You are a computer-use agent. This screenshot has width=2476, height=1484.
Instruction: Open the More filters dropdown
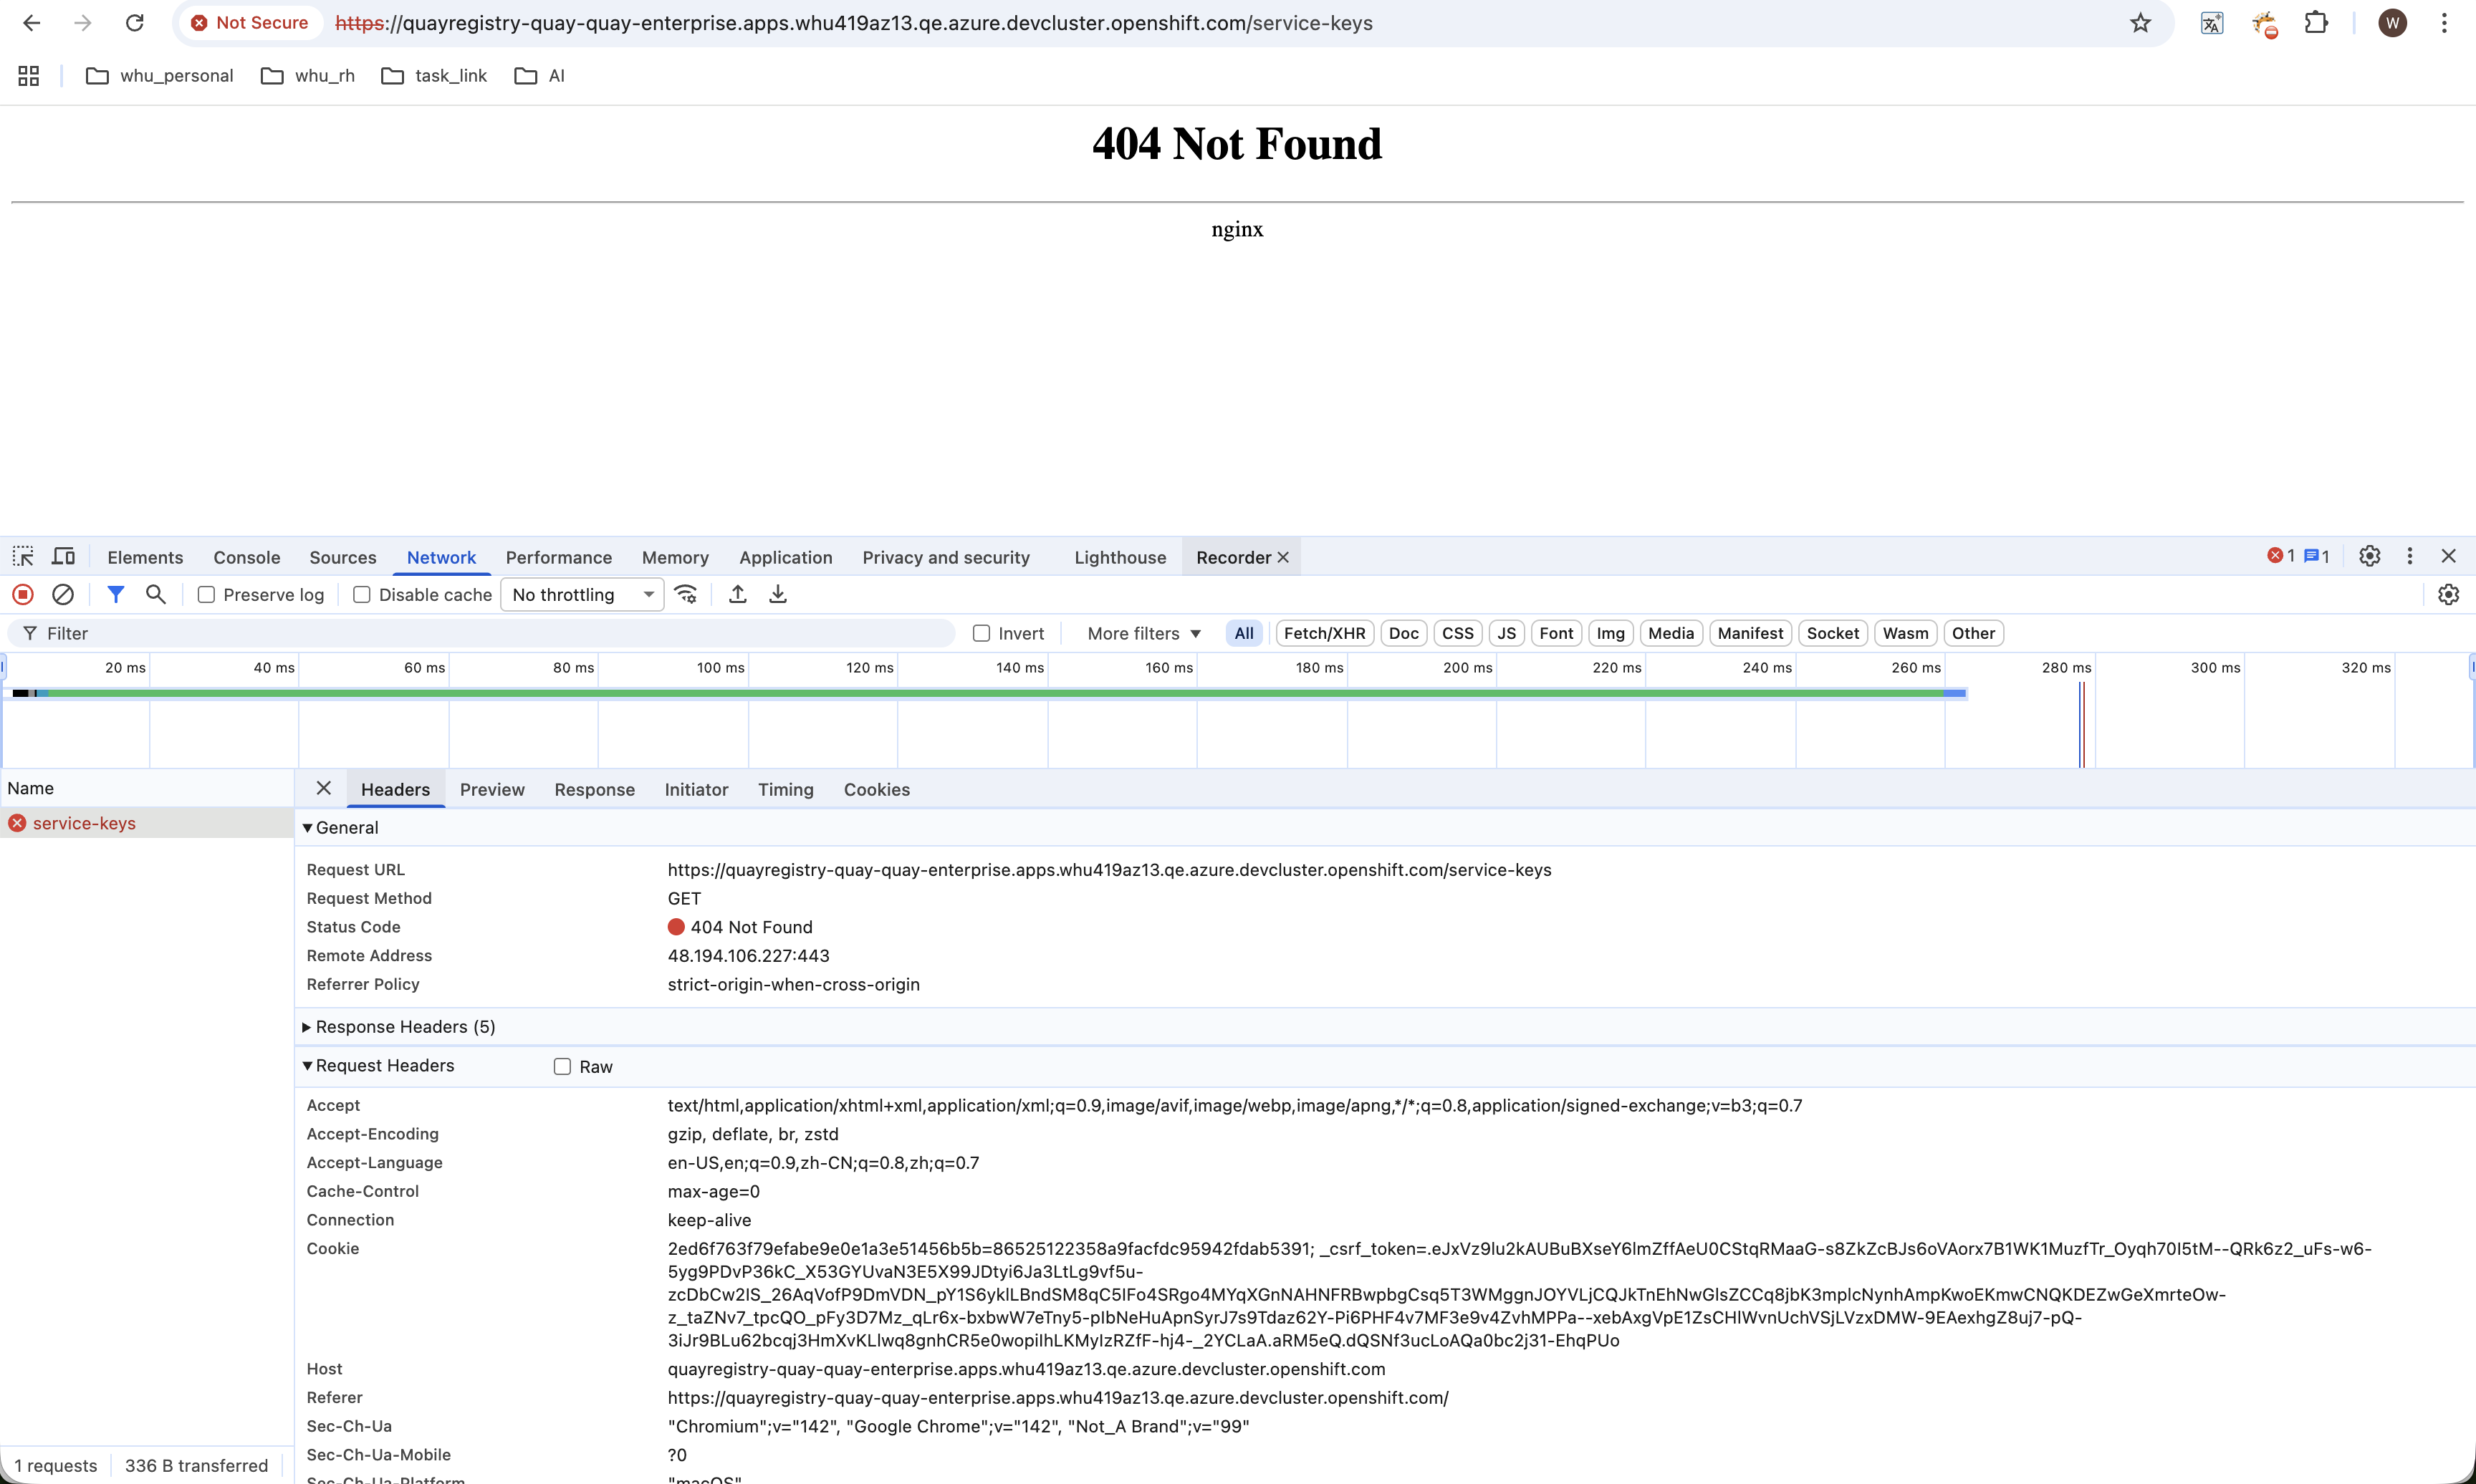coord(1143,634)
